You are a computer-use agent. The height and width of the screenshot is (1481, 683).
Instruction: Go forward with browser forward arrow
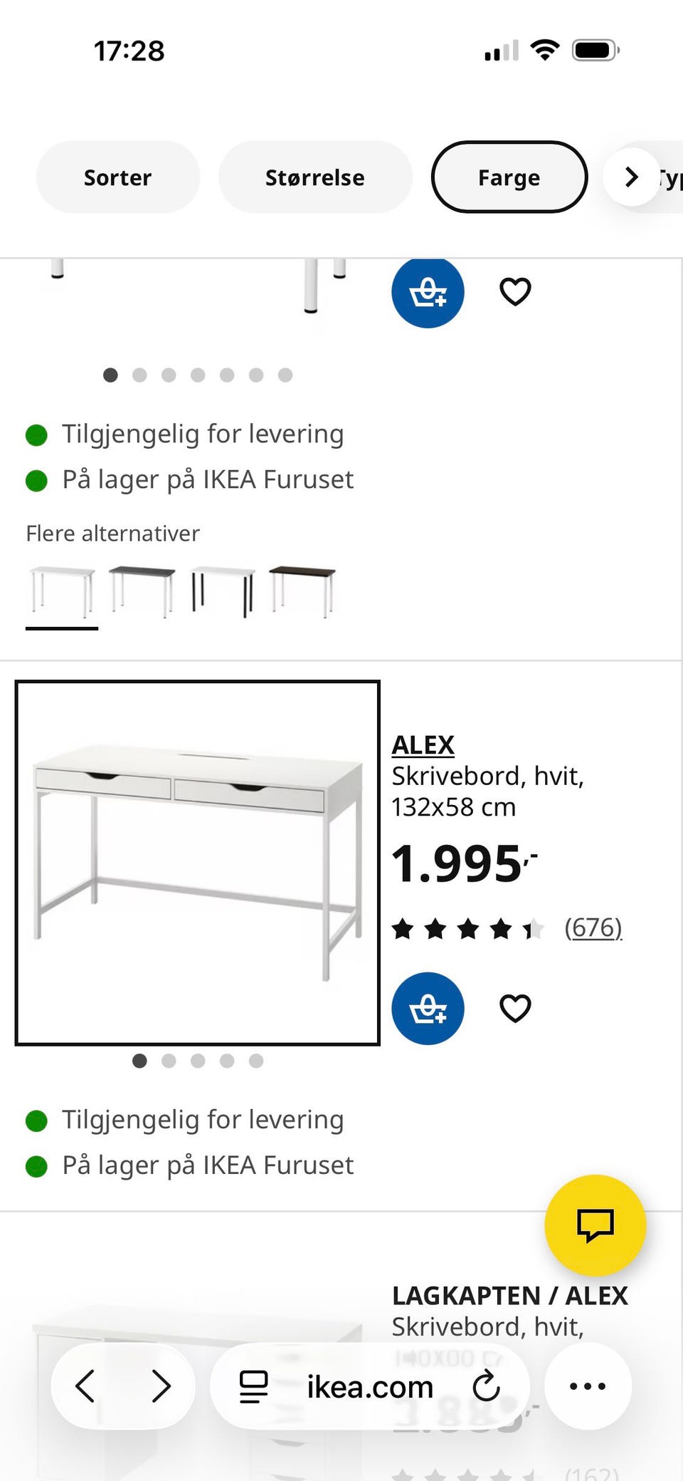[x=162, y=1386]
